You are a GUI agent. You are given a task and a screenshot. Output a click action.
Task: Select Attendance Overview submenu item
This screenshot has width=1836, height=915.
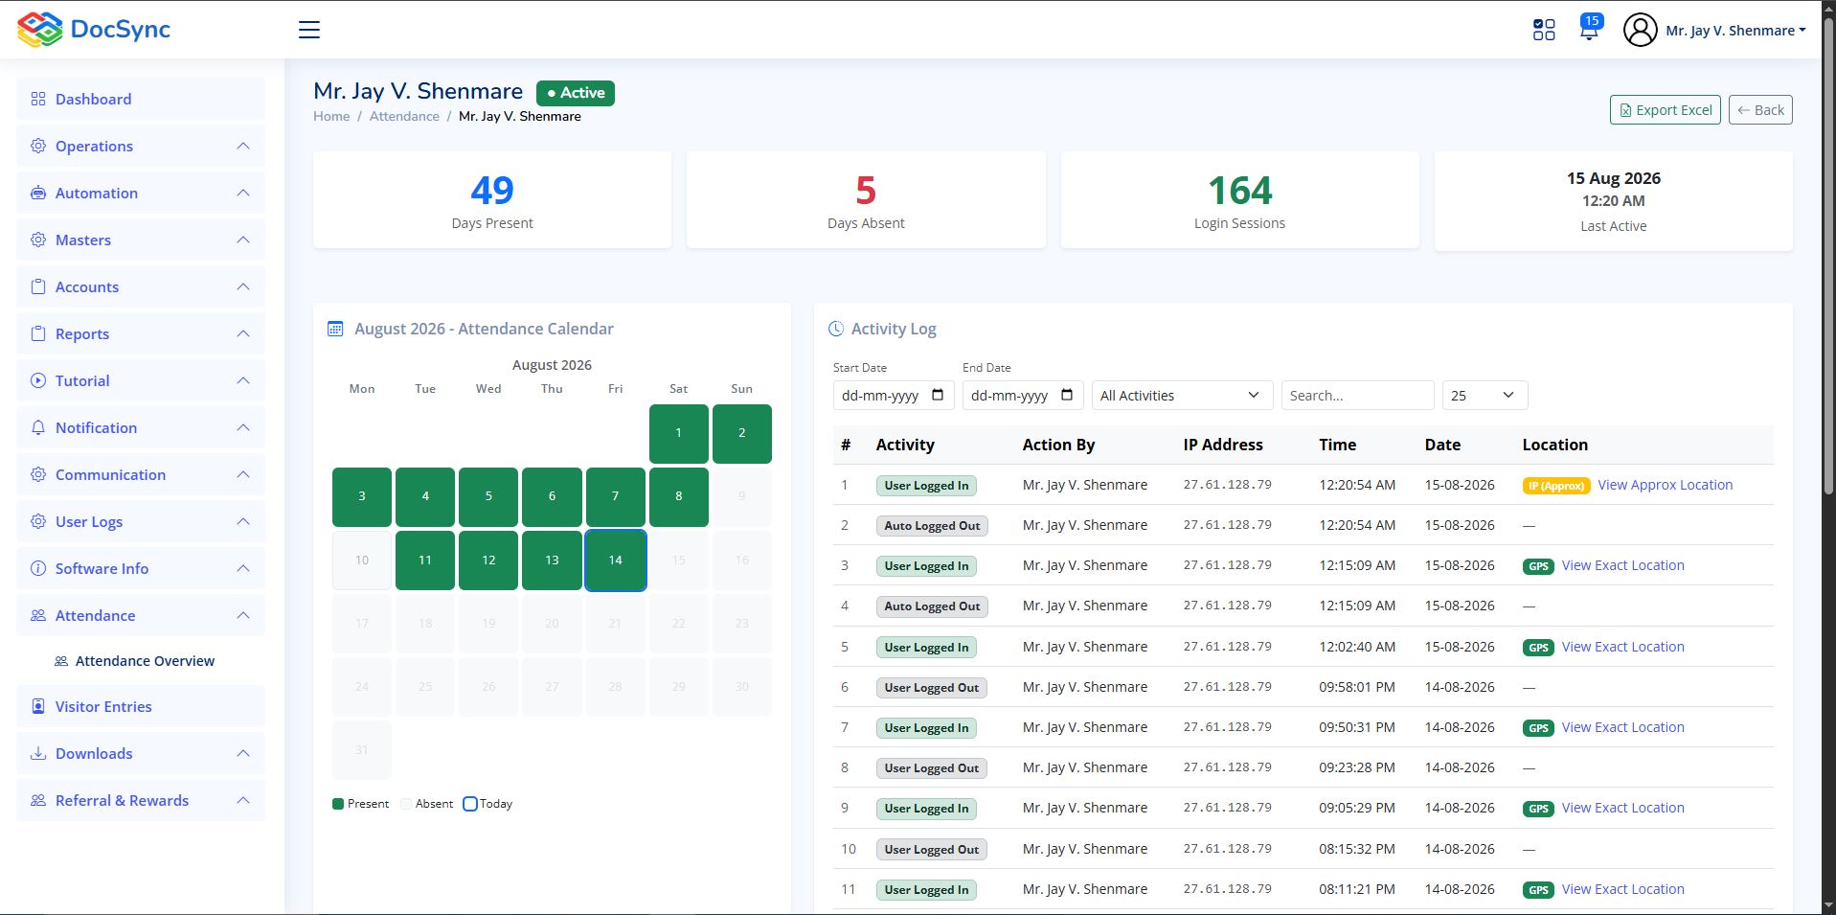[145, 661]
